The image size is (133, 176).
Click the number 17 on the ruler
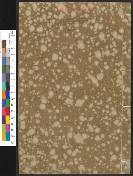point(12,143)
